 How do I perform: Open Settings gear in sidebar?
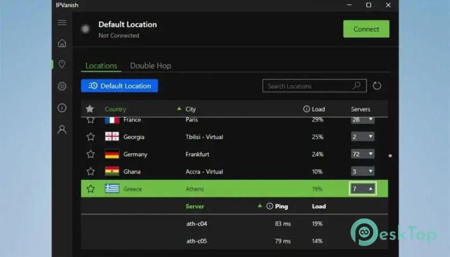tap(62, 86)
